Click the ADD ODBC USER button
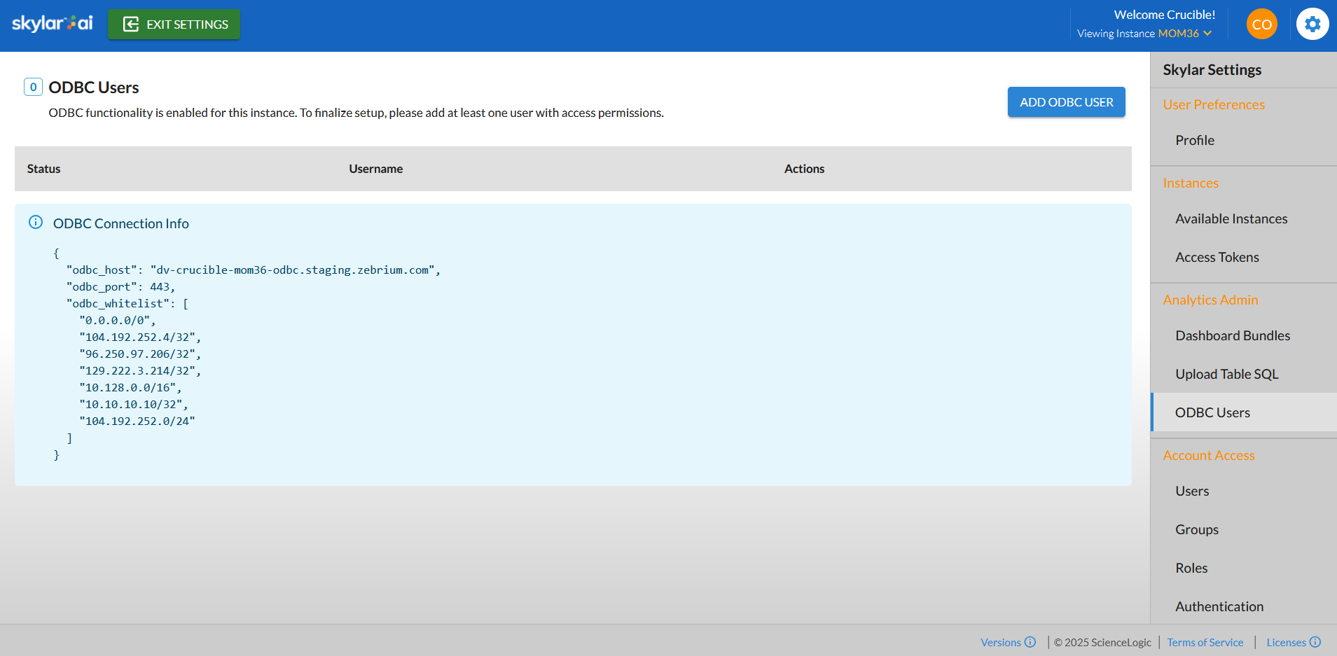The image size is (1337, 656). pos(1066,102)
